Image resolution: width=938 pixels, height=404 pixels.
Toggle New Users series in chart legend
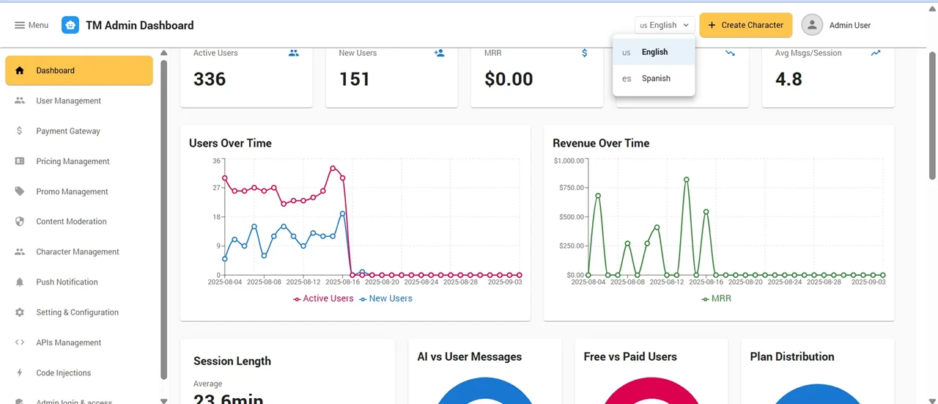click(x=385, y=299)
